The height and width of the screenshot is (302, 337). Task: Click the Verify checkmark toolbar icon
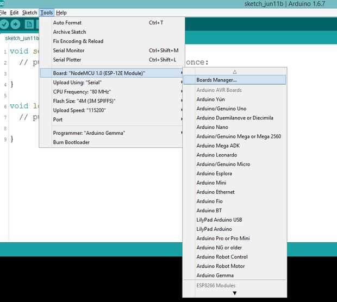tap(4, 24)
